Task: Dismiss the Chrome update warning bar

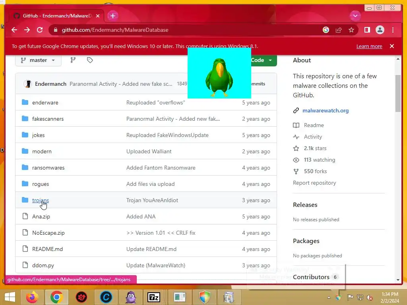Action: [x=391, y=46]
